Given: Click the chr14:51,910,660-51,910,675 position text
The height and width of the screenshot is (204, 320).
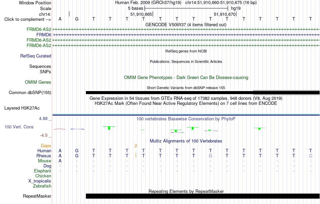Looking at the screenshot, I should pos(221,3).
